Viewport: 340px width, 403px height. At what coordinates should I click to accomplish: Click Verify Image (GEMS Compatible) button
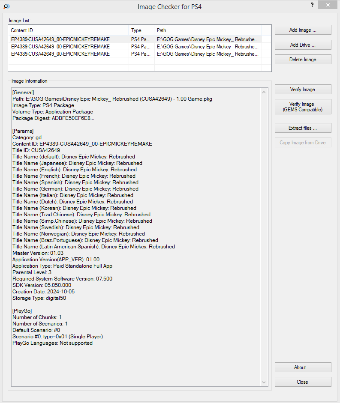[x=303, y=107]
